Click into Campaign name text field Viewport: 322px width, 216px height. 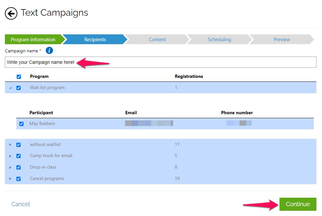(x=196, y=62)
